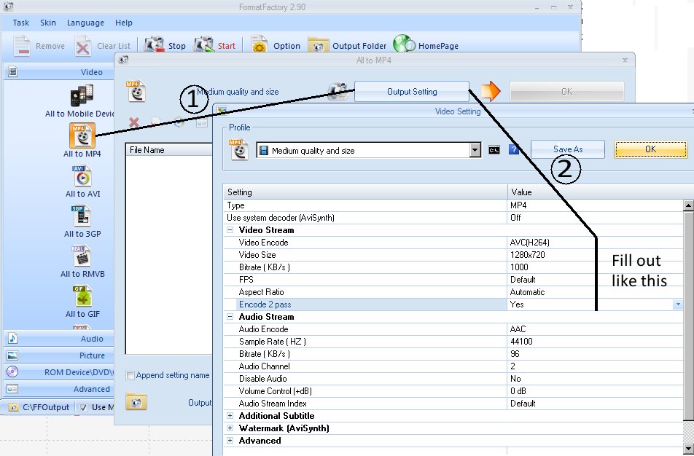Screen dimensions: 694x456
Task: Expand the Audio category panel
Action: coord(59,339)
